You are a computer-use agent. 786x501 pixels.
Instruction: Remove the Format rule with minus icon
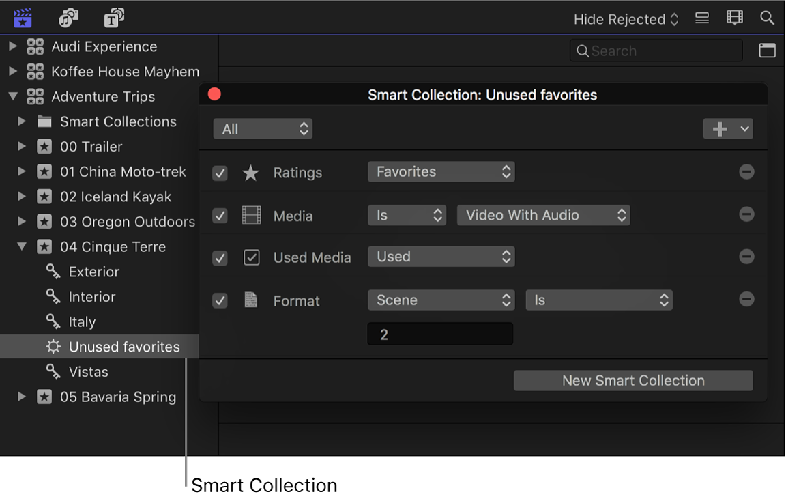click(x=746, y=300)
